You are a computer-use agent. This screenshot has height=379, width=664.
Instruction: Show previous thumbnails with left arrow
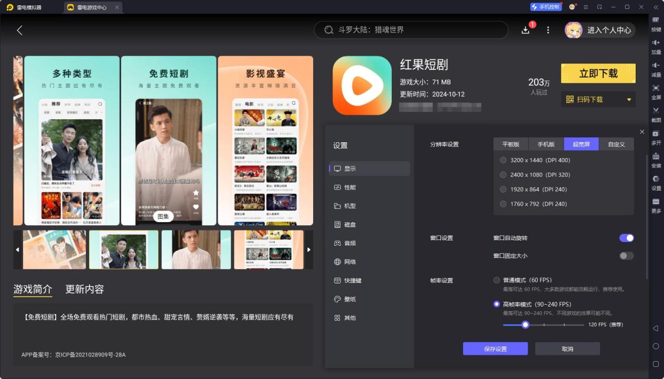tap(17, 250)
